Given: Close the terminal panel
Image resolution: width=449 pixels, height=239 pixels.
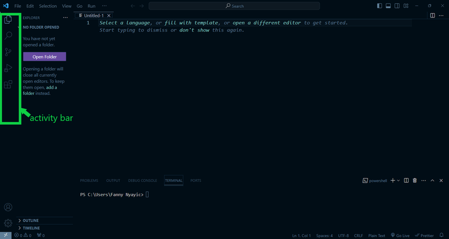Looking at the screenshot, I should pyautogui.click(x=441, y=181).
